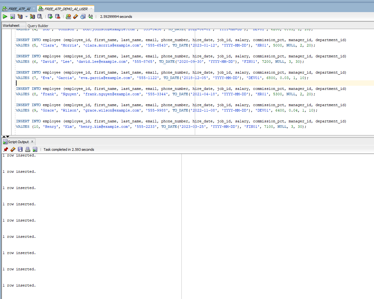Screen dimensions: 374x299
Task: Click the Explain Plan icon
Action: [x=20, y=17]
